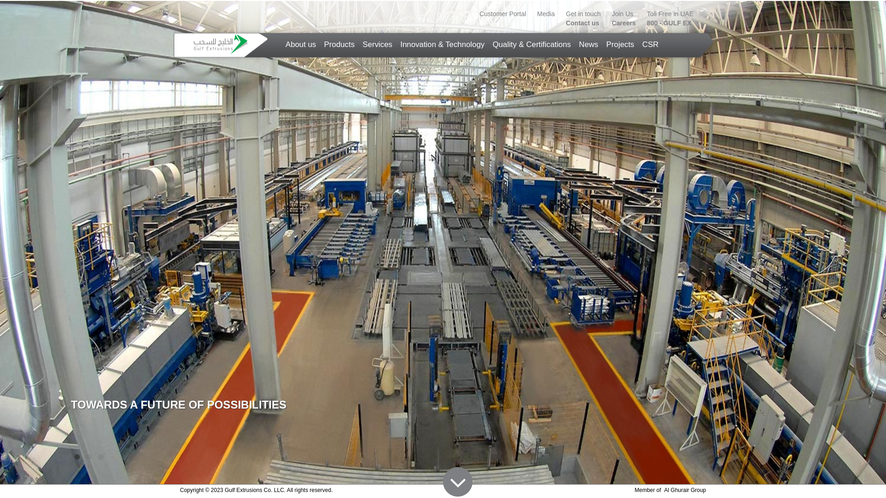Open the Al Ghurair Group link
Image resolution: width=886 pixels, height=498 pixels.
(x=685, y=490)
